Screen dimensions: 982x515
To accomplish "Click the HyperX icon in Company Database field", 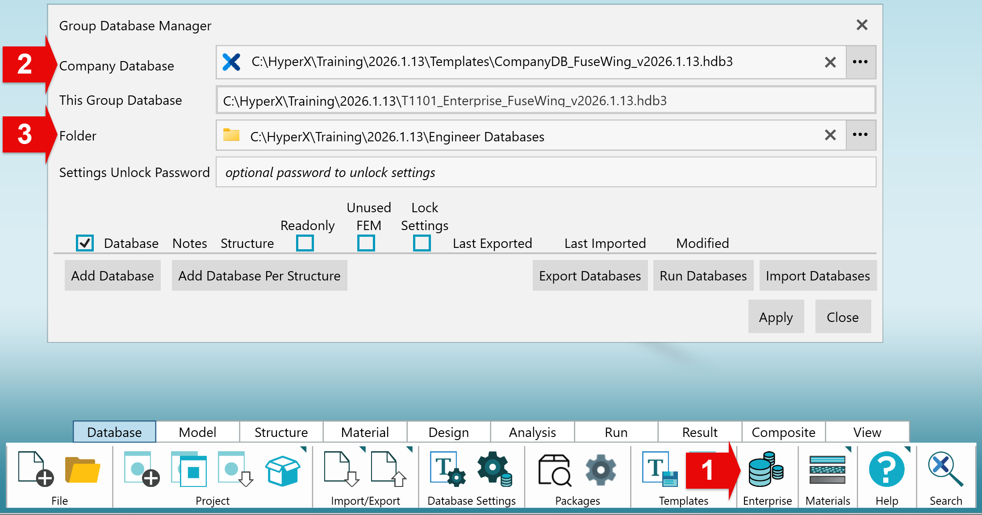I will pos(231,62).
